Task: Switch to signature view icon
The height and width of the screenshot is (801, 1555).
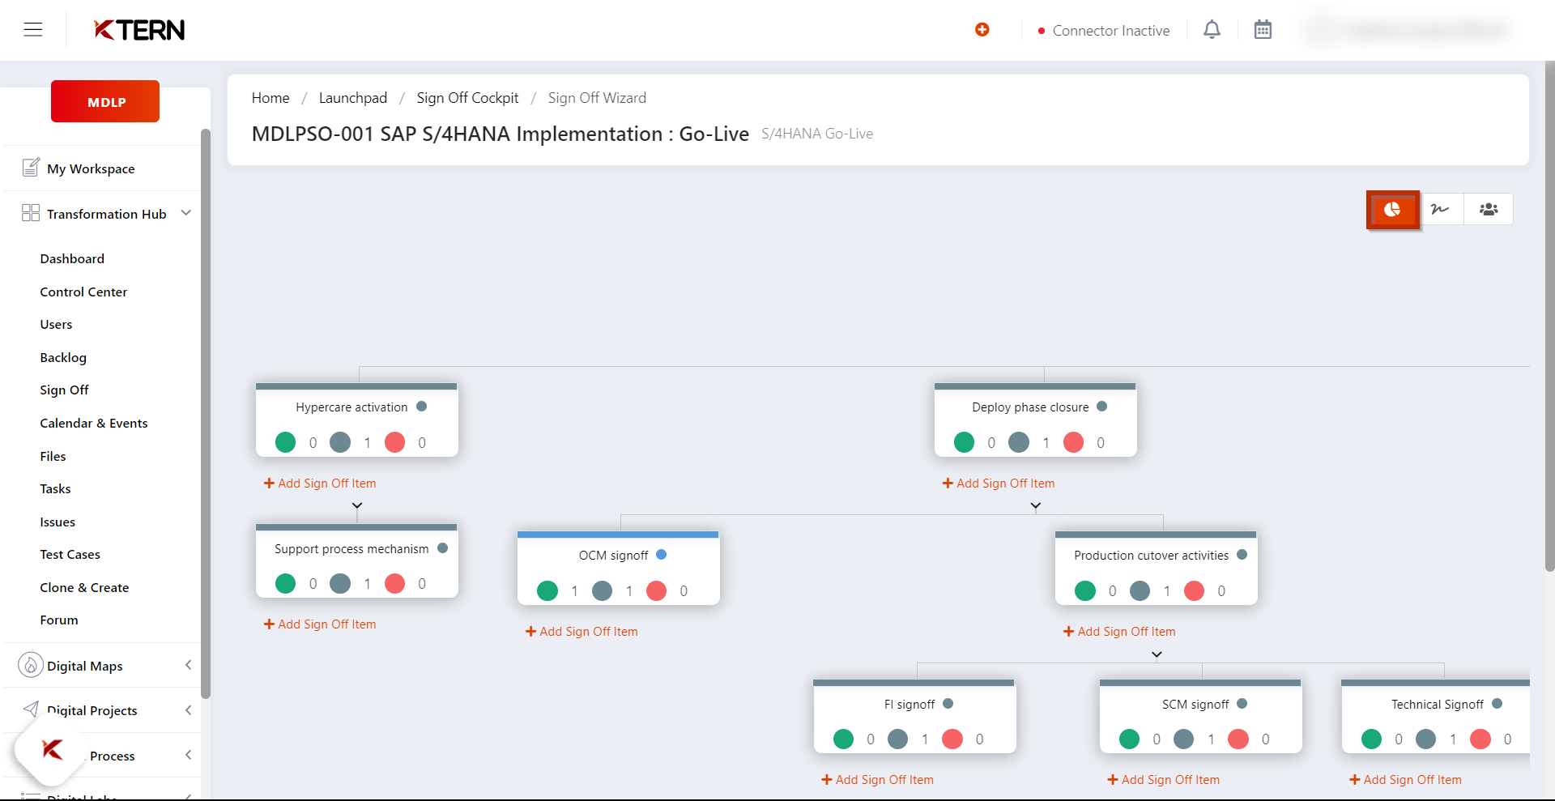Action: pyautogui.click(x=1440, y=209)
